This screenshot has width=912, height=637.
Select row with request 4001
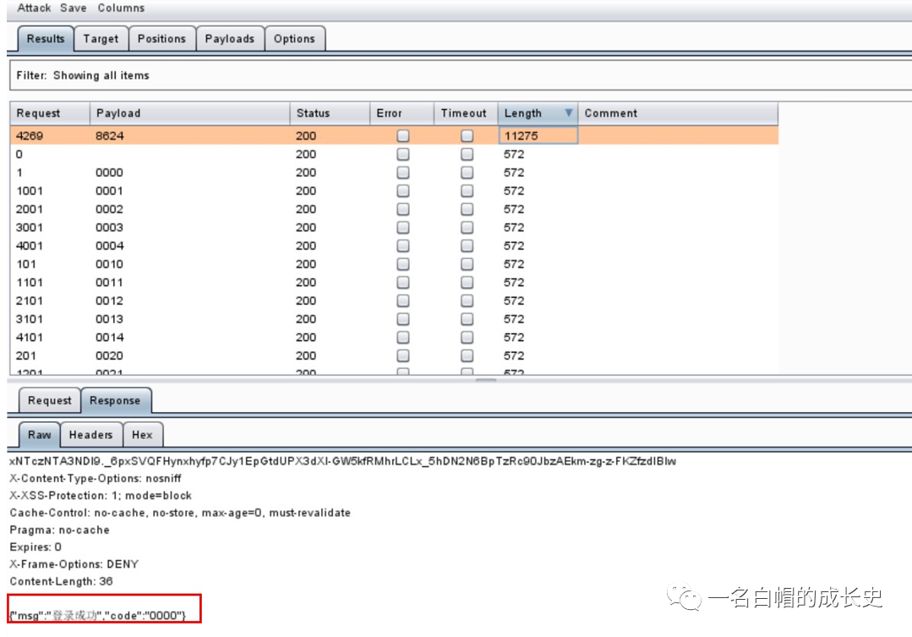coord(394,245)
